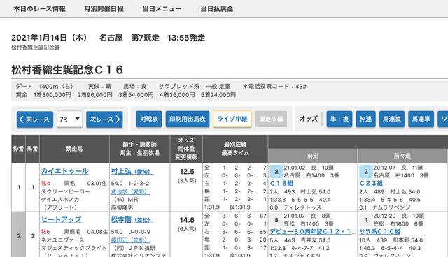
Task: Open 当日メニュー menu item
Action: [162, 9]
